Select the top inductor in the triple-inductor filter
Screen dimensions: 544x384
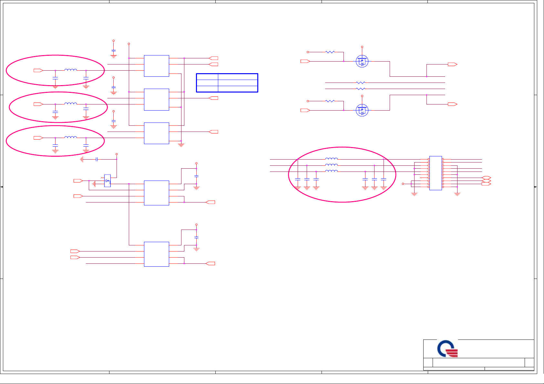point(331,159)
